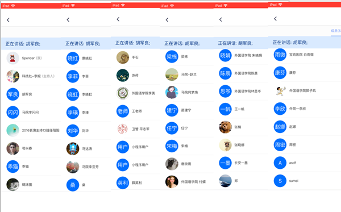Open the 李菲 member avatar
This screenshot has height=212, width=341.
pyautogui.click(x=73, y=76)
